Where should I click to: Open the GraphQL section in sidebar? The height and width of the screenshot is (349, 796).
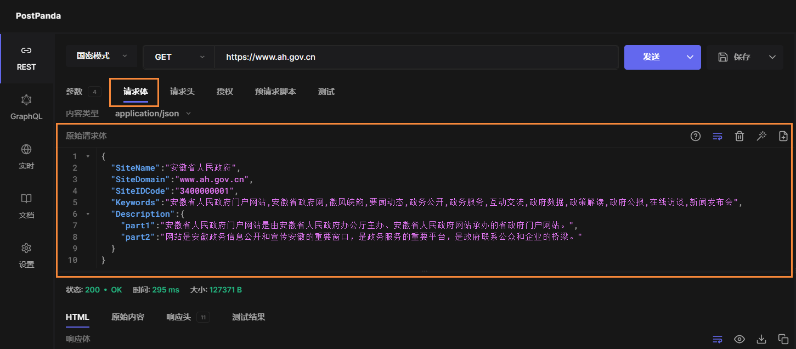click(x=26, y=107)
